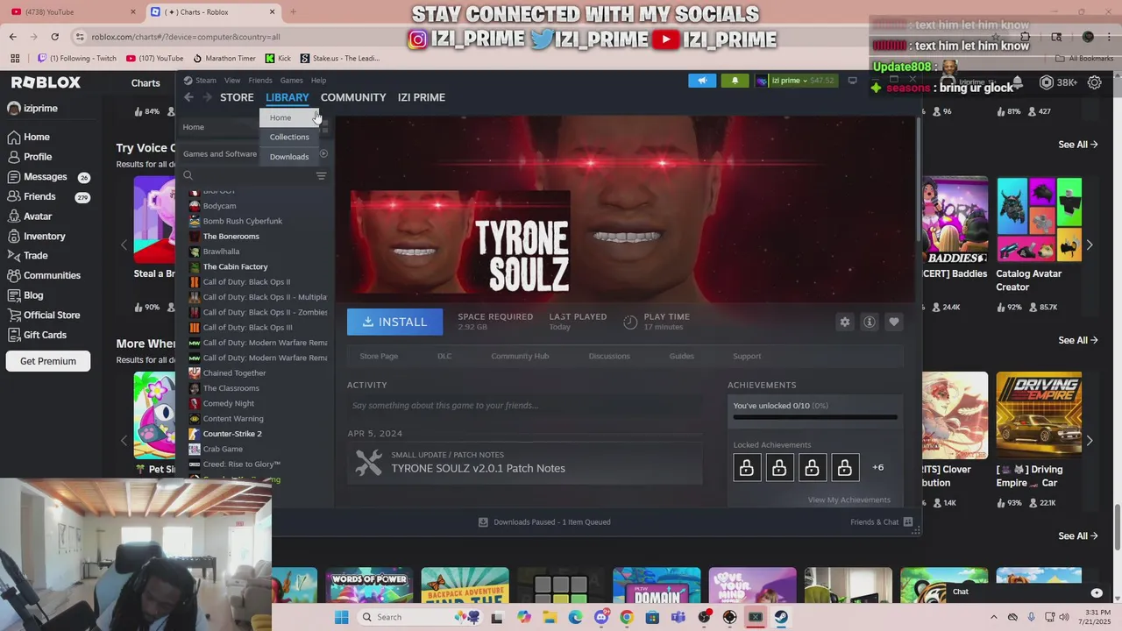Image resolution: width=1122 pixels, height=631 pixels.
Task: Select Bomb Rush Cyberfunk in library
Action: (242, 222)
